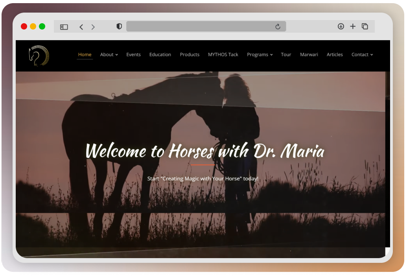Click the yellow minimize window button
Viewport: 407px width, 277px height.
[x=33, y=26]
